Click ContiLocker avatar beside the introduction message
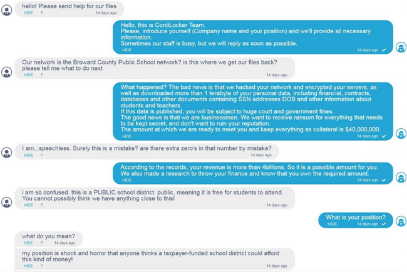Image resolution: width=407 pixels, height=272 pixels. pyautogui.click(x=401, y=47)
